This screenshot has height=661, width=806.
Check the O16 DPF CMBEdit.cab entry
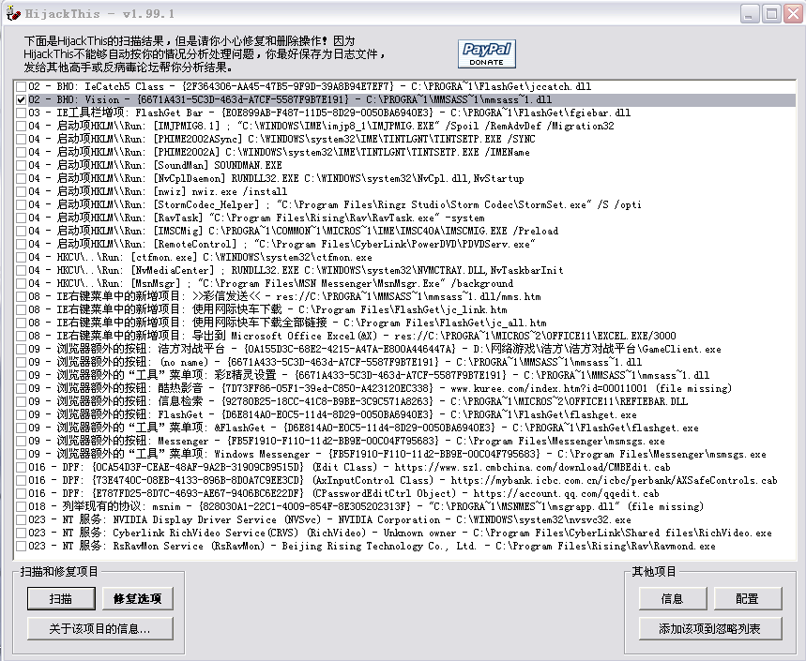click(x=21, y=467)
